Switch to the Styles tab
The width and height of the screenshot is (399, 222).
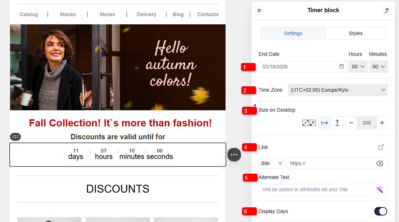[356, 34]
